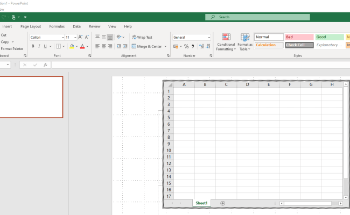Image resolution: width=350 pixels, height=215 pixels.
Task: Open Font settings dialog launcher
Action: [x=89, y=56]
